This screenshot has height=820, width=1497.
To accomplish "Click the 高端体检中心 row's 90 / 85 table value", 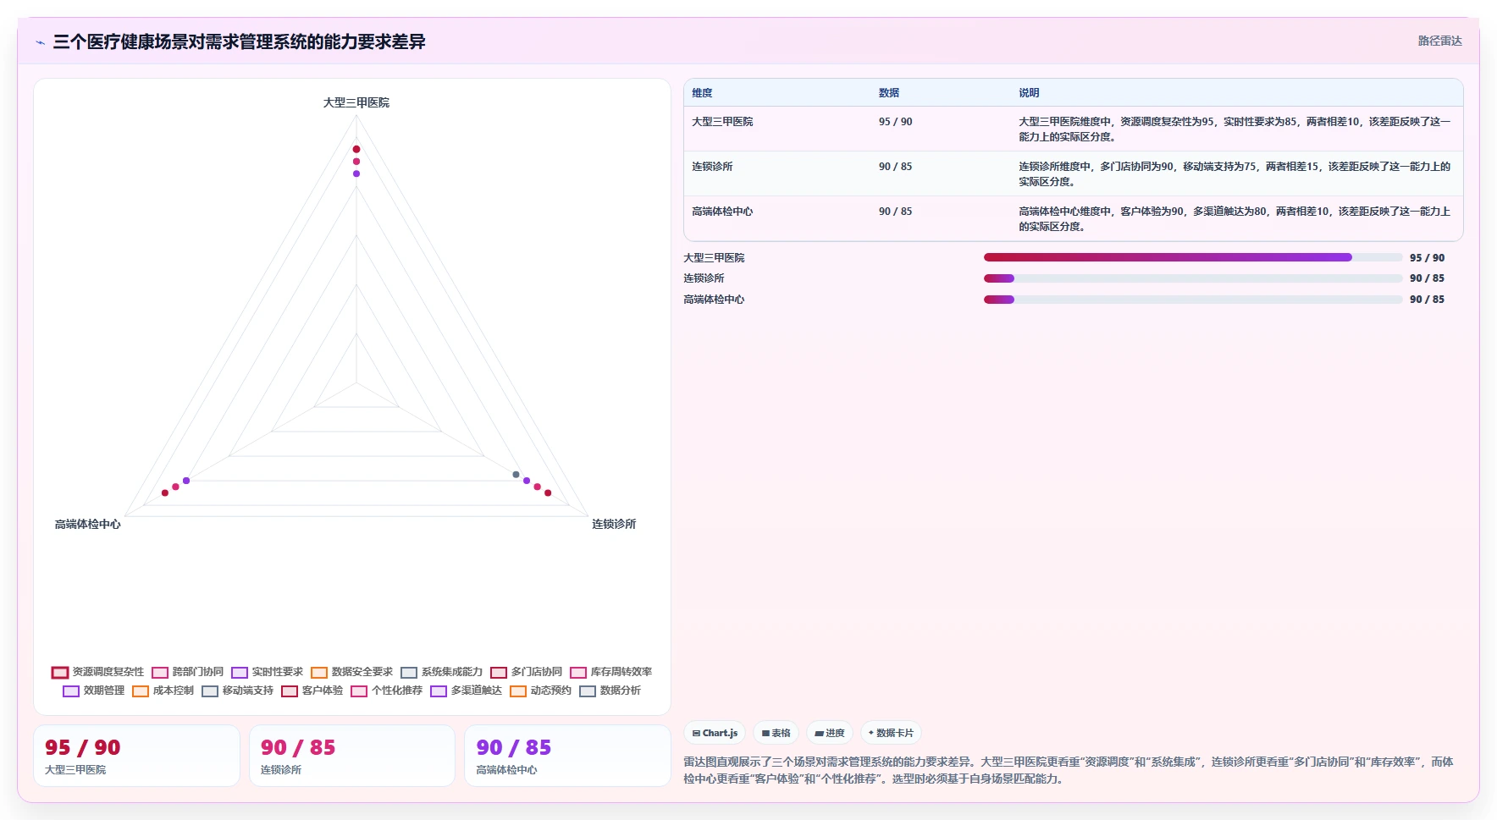I will pos(895,212).
